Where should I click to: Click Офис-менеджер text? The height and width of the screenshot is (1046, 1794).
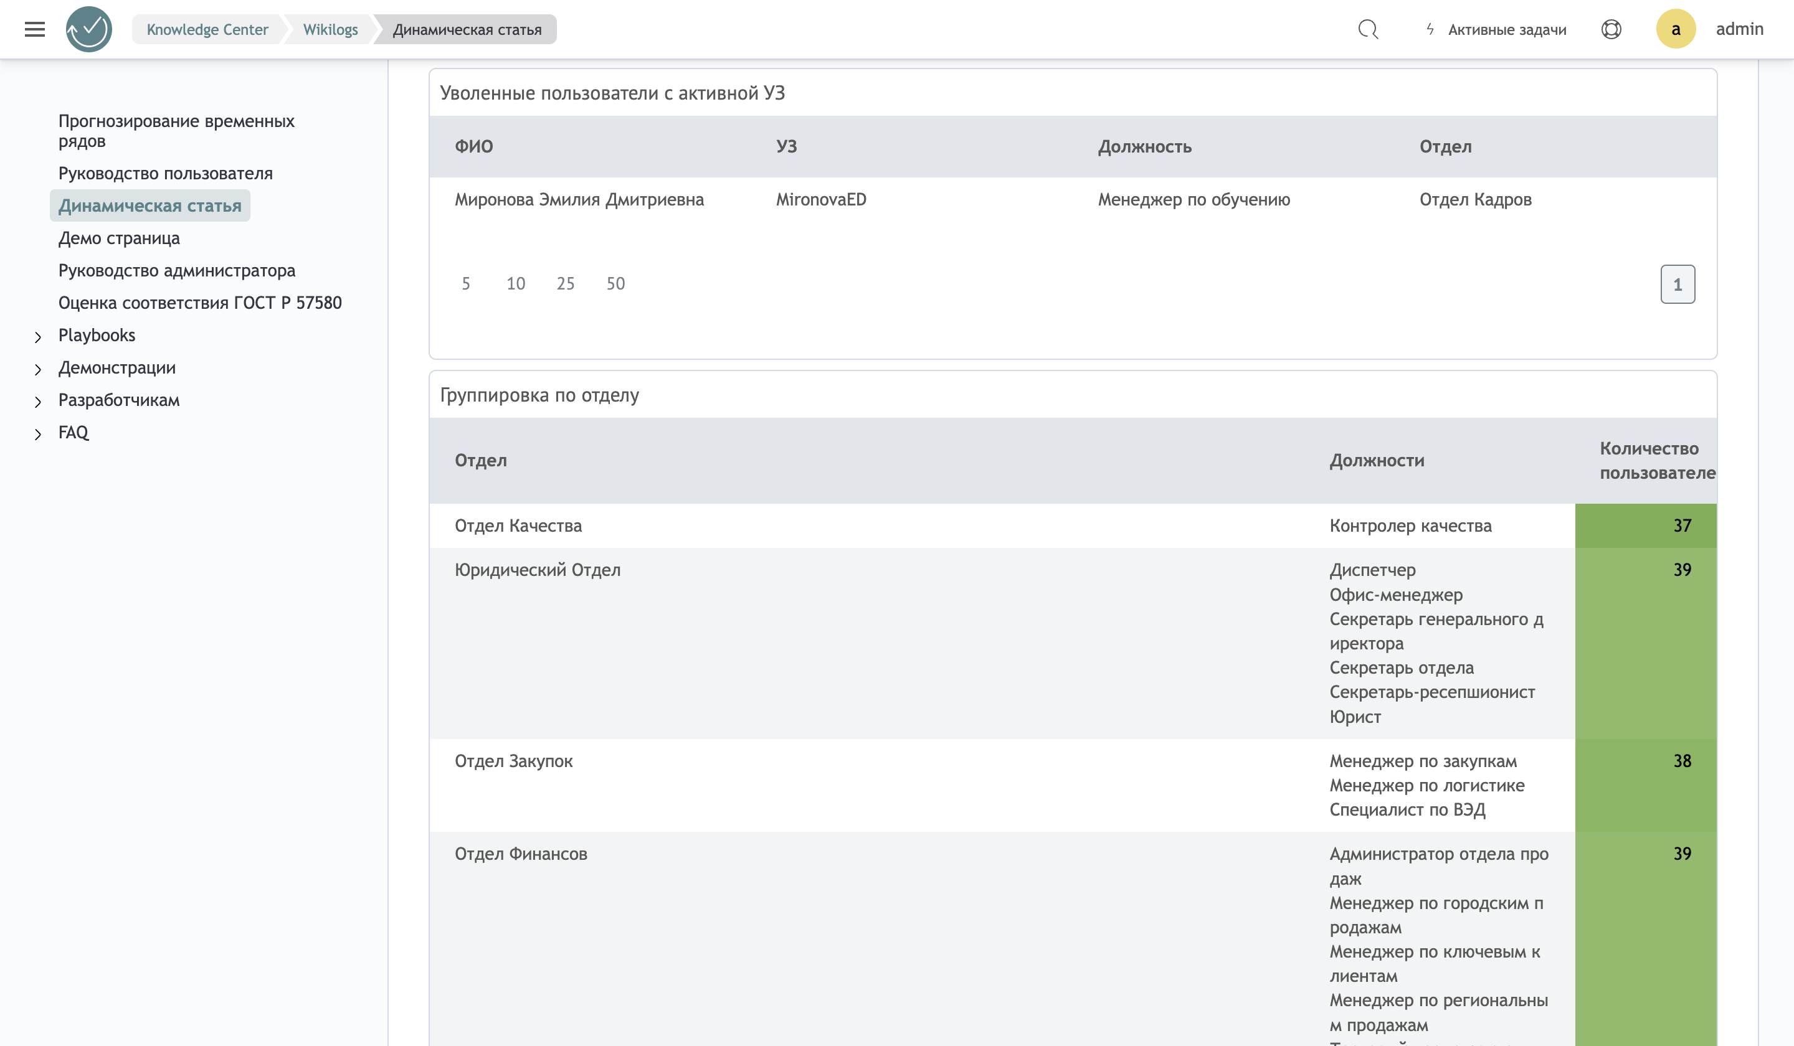[1395, 595]
